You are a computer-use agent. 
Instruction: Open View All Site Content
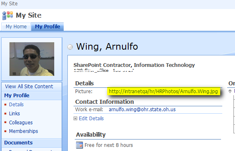click(x=29, y=86)
